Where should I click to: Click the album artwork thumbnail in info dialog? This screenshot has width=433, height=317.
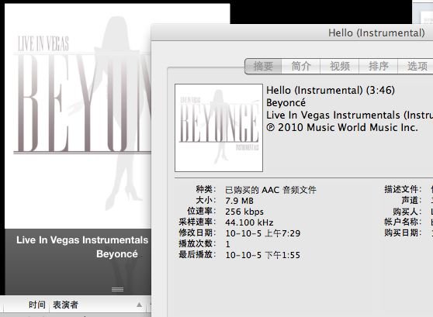[219, 128]
